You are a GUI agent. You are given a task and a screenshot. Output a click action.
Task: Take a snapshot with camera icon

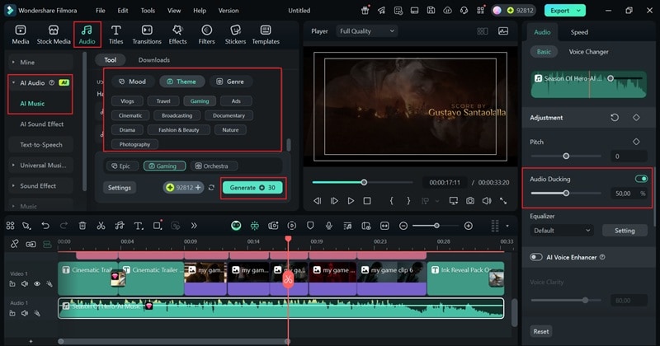[x=469, y=201]
